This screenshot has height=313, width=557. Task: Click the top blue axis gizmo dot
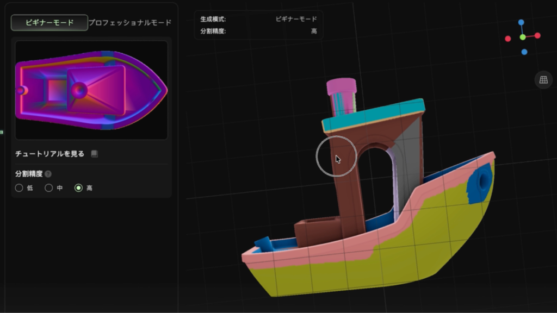click(x=521, y=22)
